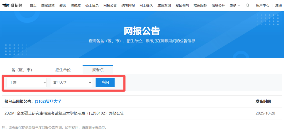Open 院校库 menu item
The image size is (284, 132).
pyautogui.click(x=75, y=5)
